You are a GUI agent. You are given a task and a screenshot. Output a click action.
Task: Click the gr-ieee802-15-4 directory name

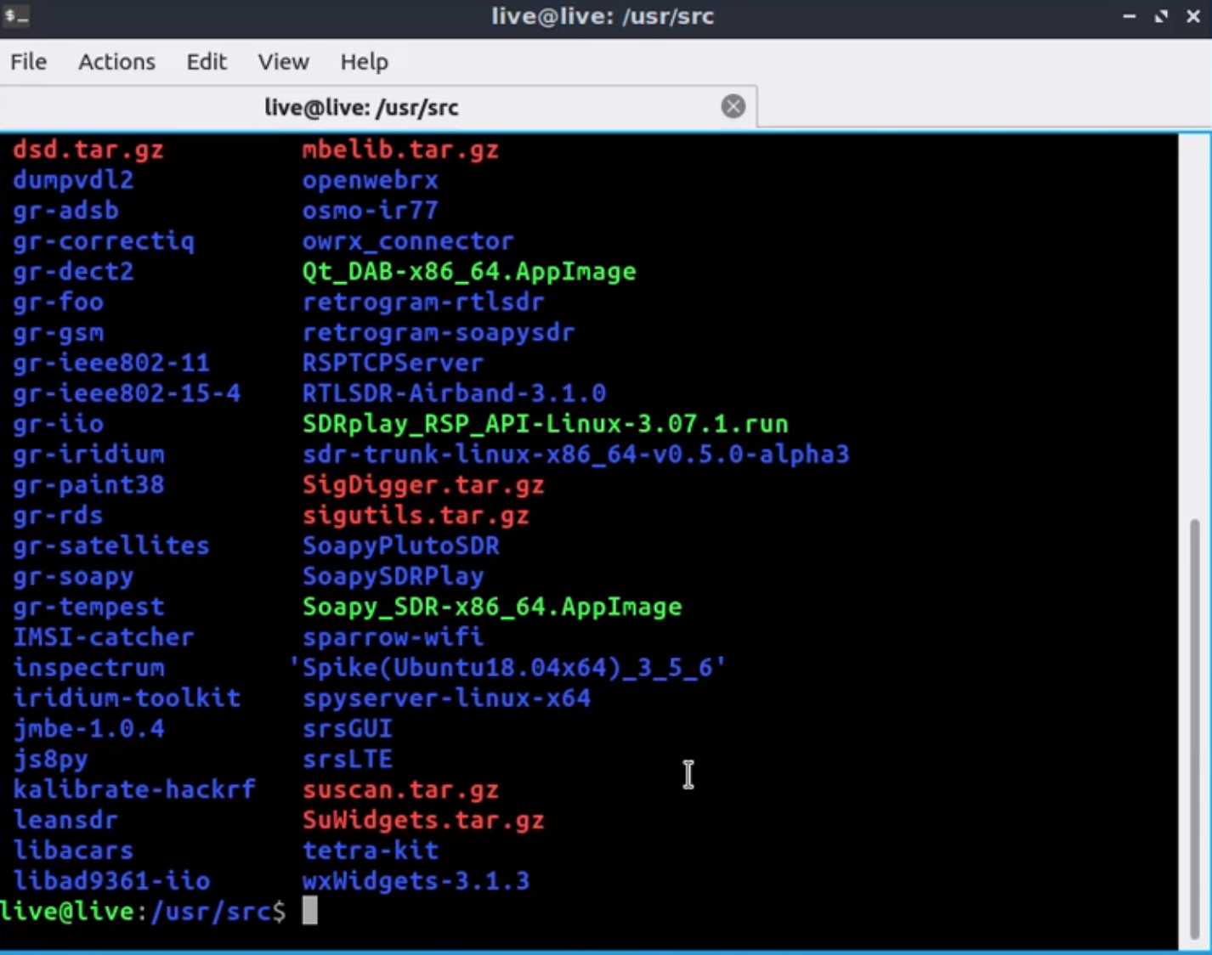(127, 393)
